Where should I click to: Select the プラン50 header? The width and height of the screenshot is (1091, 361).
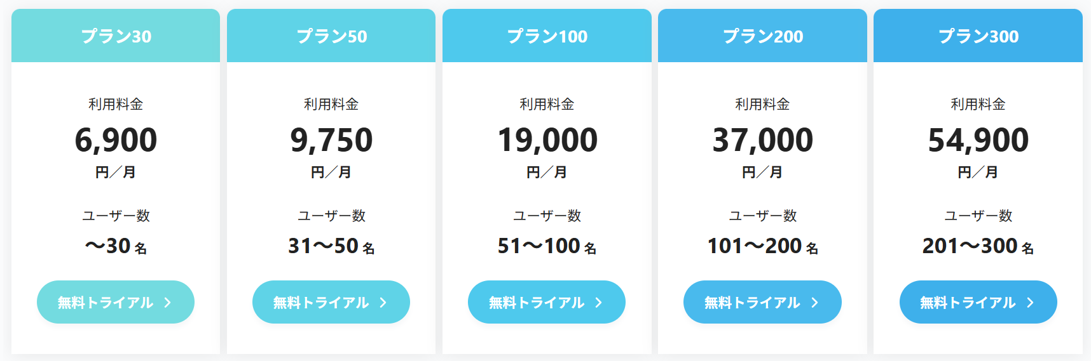click(331, 36)
